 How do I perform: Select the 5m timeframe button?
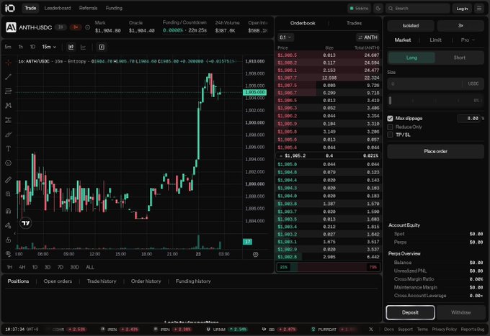8,47
